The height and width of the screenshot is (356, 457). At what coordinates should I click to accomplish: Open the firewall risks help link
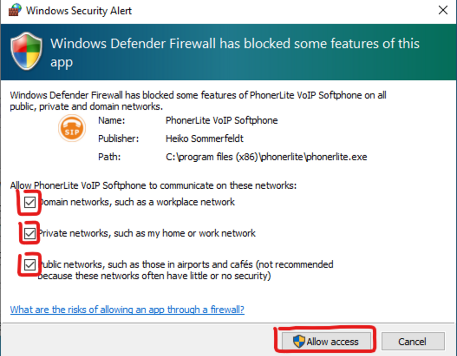pos(127,309)
